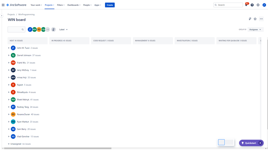Viewport: 268px width, 150px height.
Task: Expand Jerry McEvoy swimlane
Action: click(x=9, y=70)
